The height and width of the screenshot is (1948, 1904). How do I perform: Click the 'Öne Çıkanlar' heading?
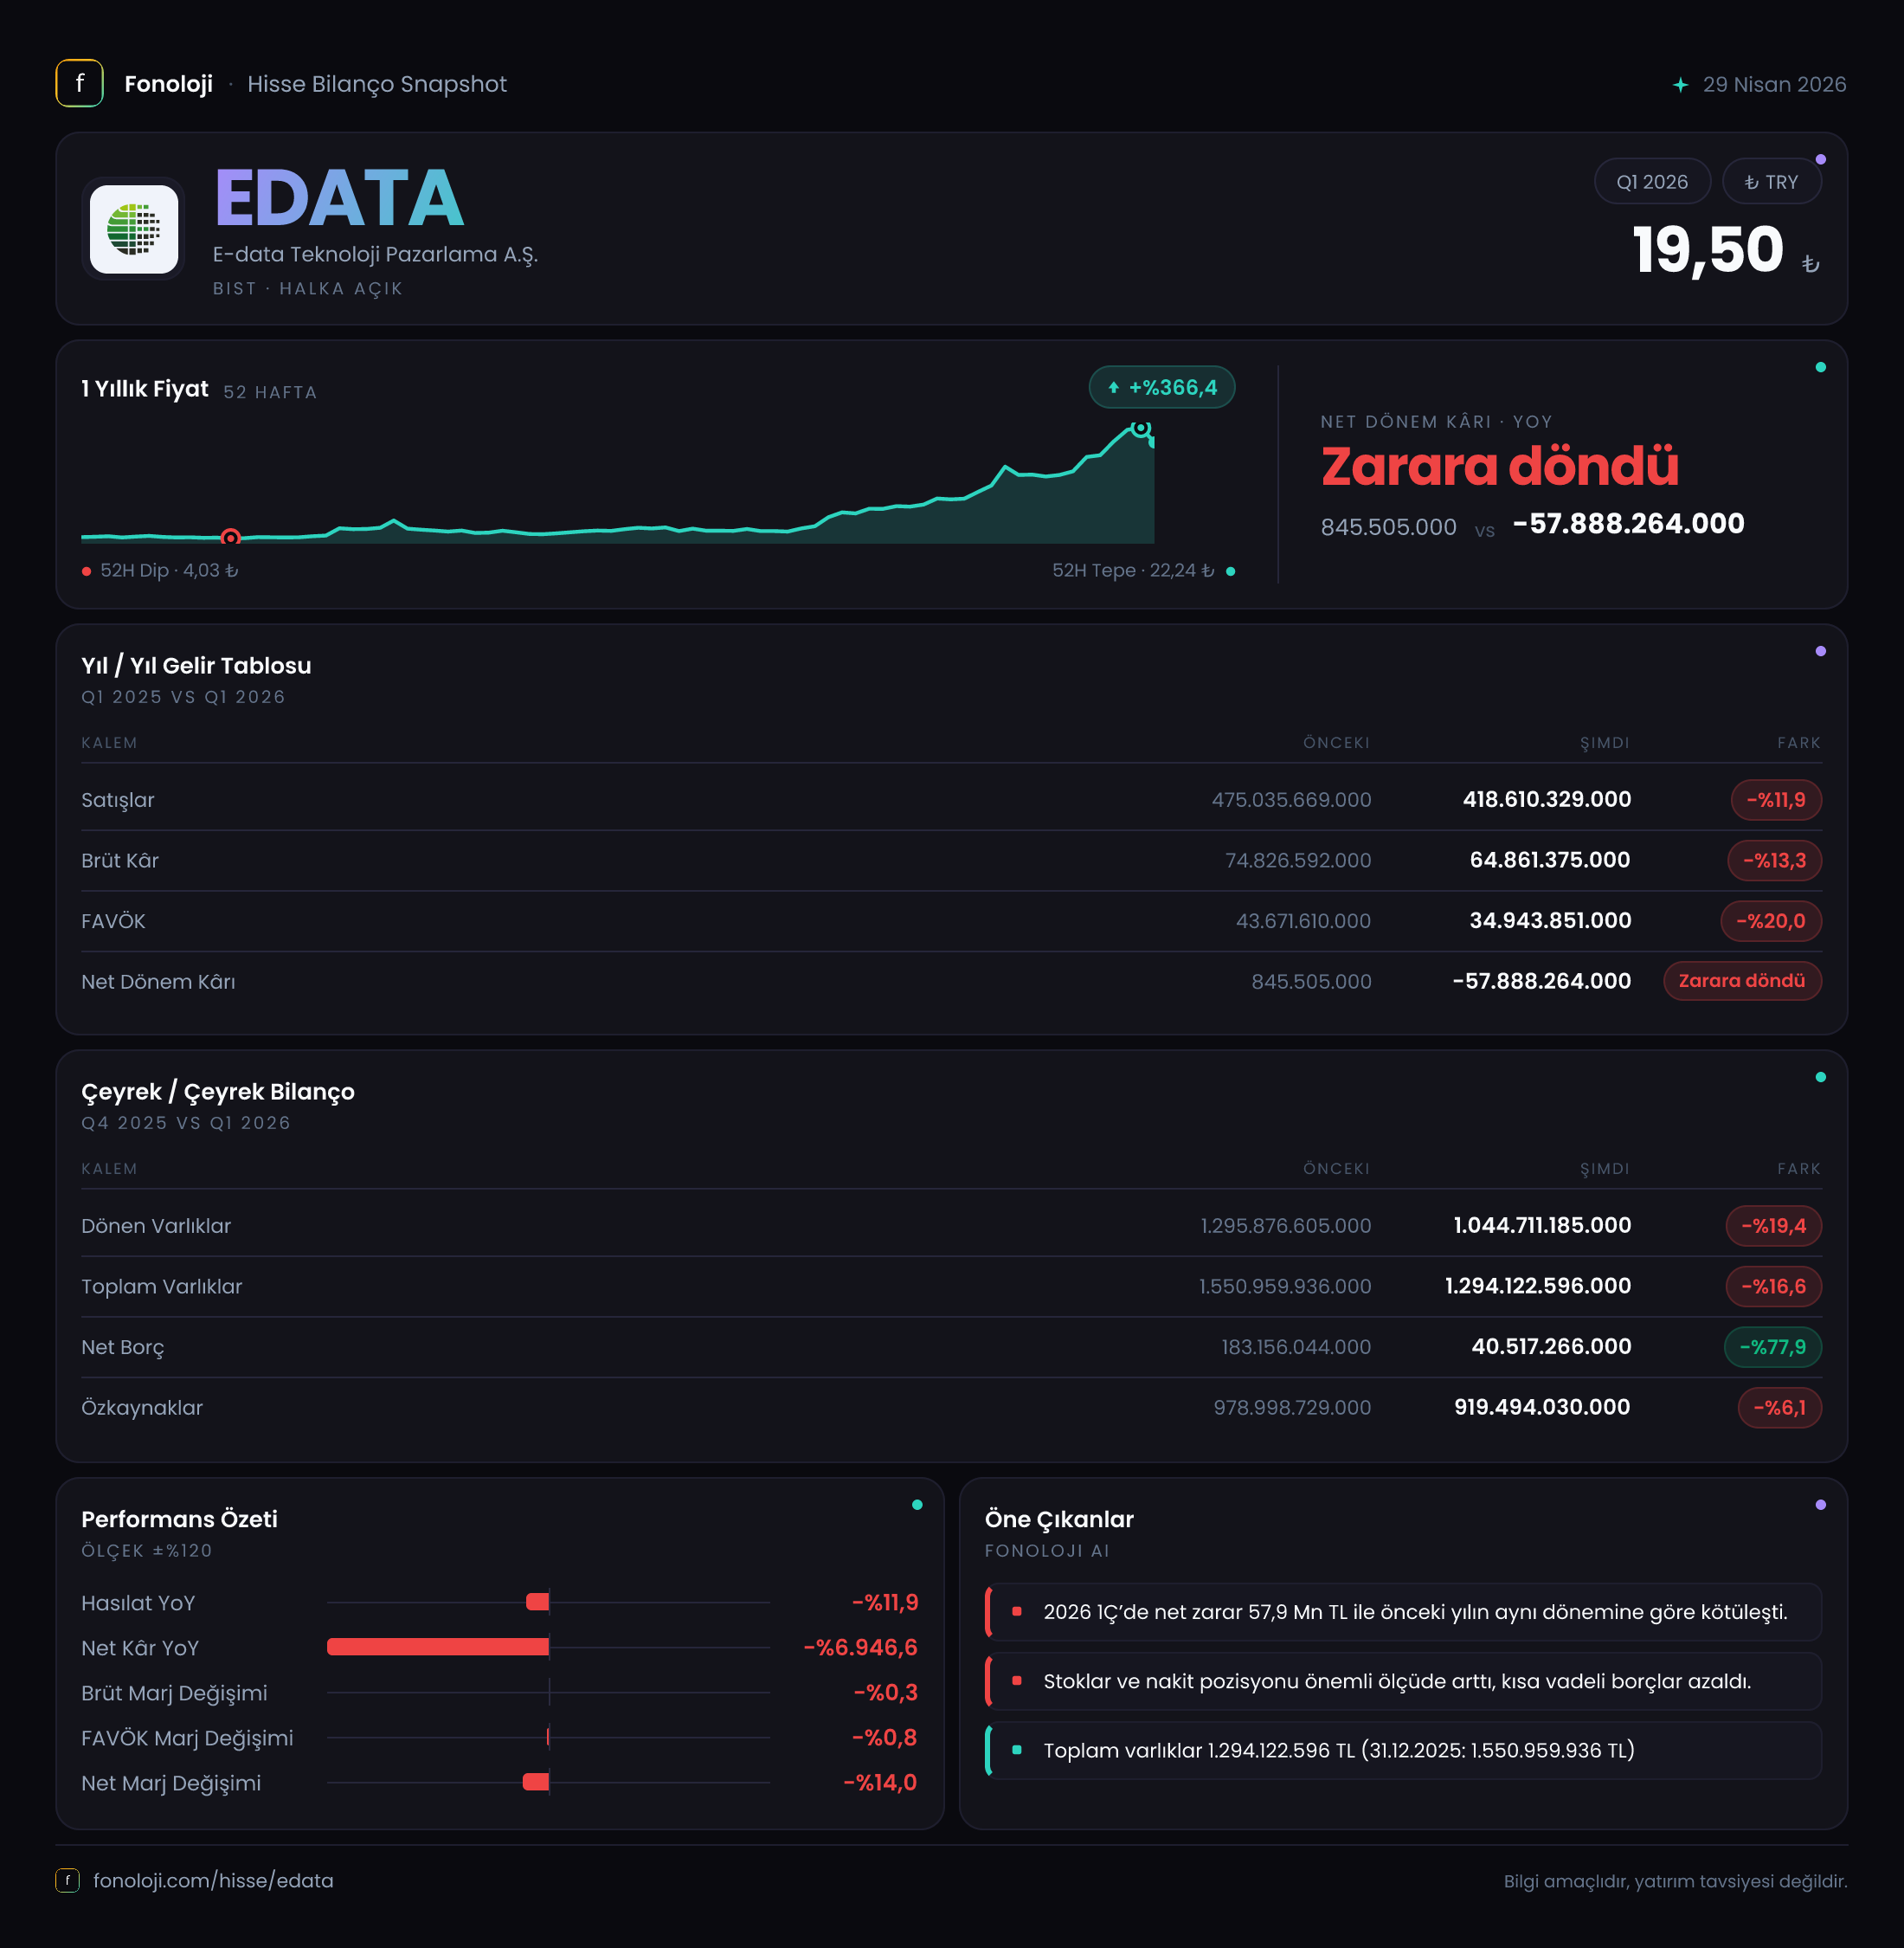click(x=1059, y=1519)
